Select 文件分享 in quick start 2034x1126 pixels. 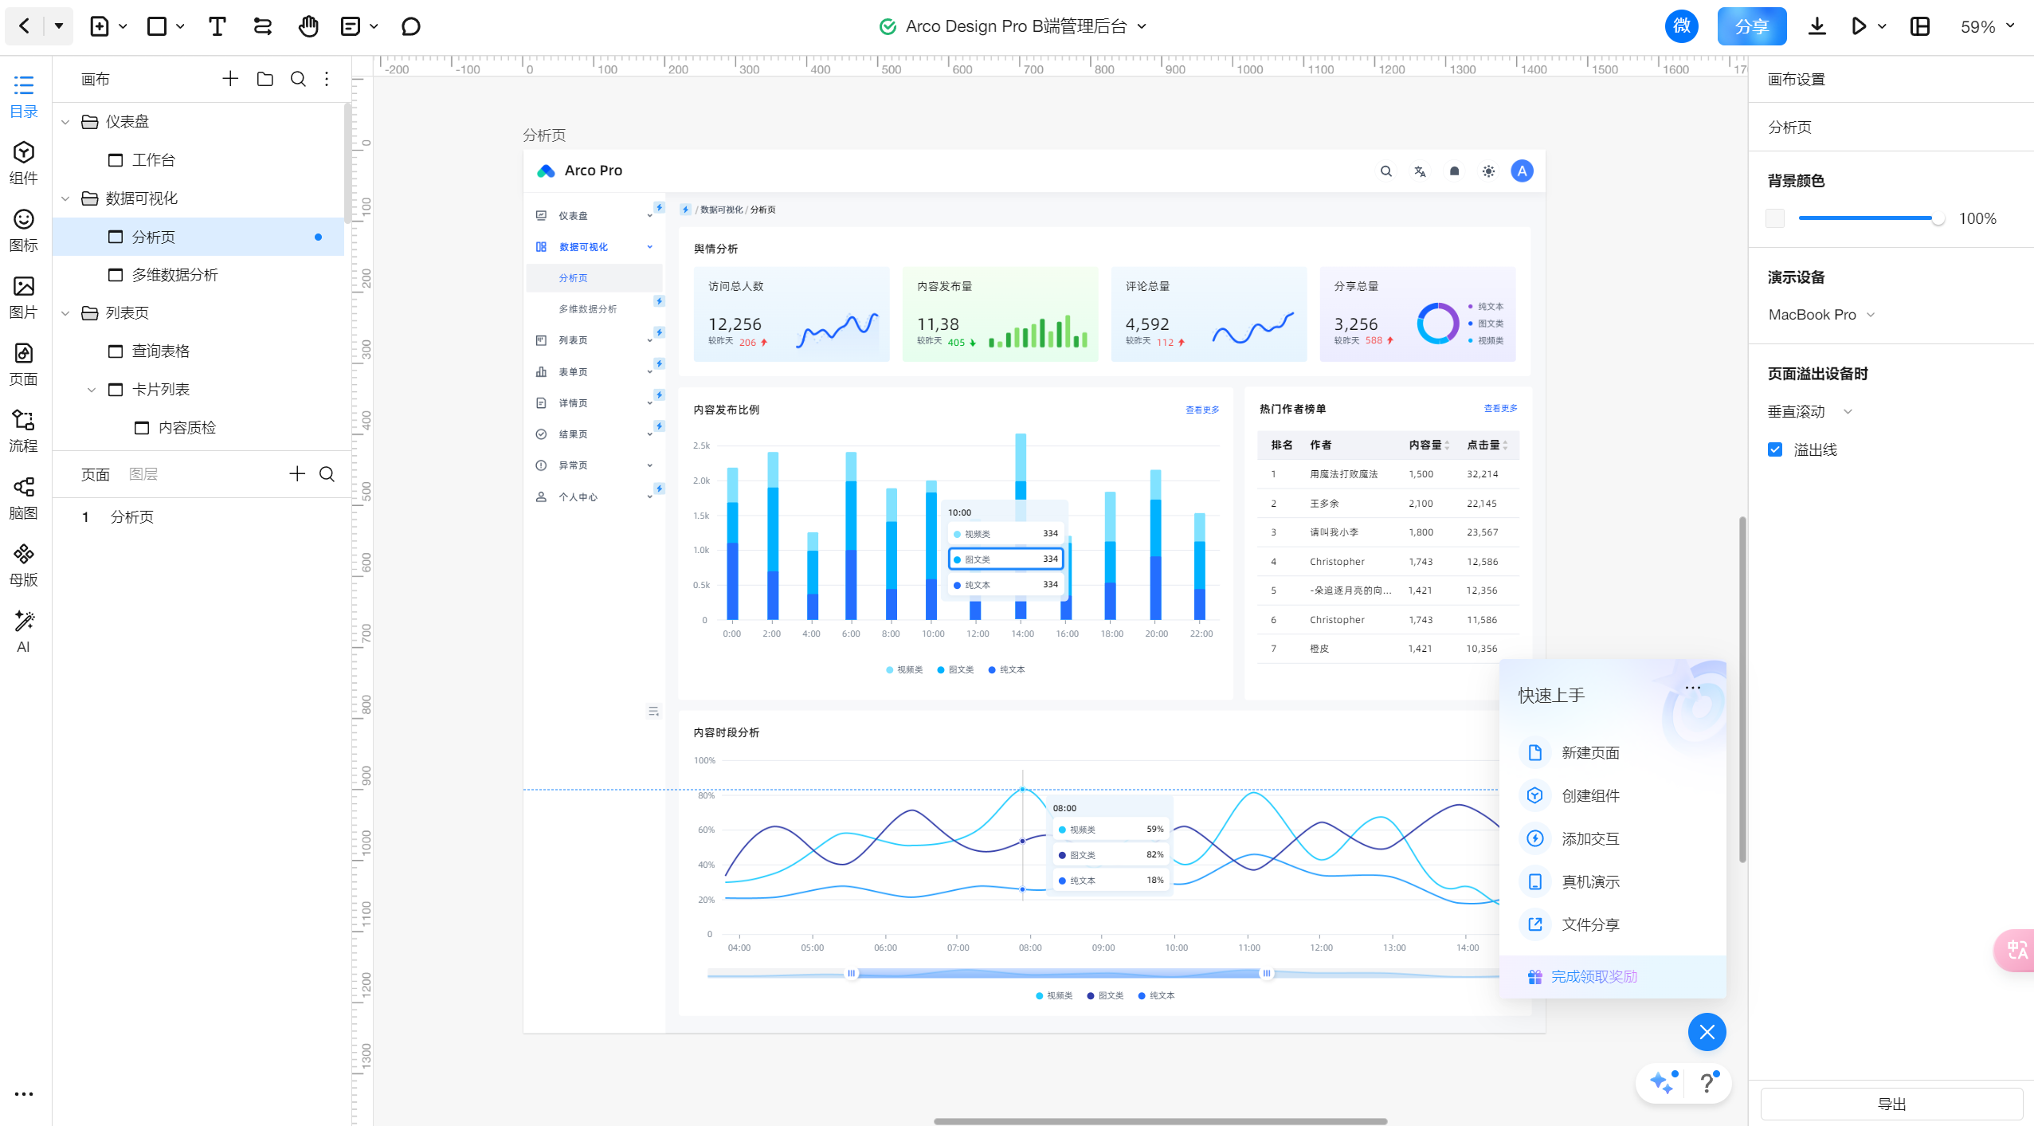pos(1590,925)
